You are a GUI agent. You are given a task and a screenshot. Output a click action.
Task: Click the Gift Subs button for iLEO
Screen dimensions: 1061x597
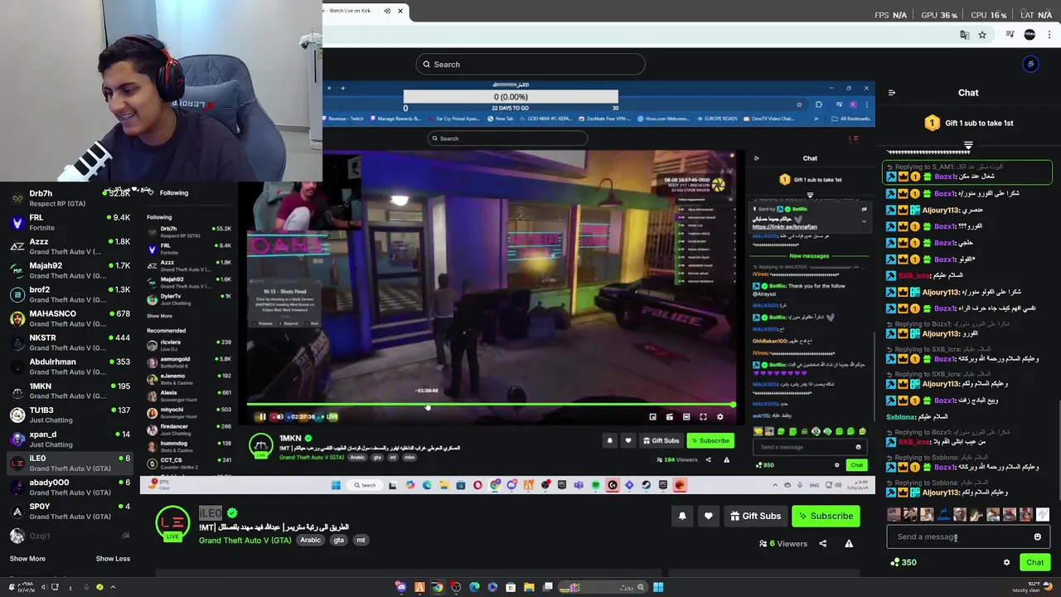[755, 516]
